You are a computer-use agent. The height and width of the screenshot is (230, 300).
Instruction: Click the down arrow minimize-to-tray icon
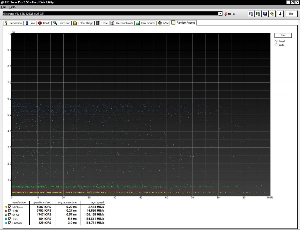pyautogui.click(x=280, y=14)
